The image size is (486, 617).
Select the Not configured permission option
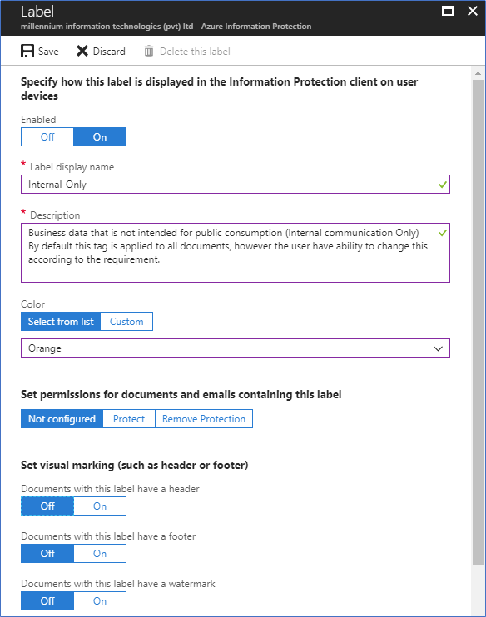tap(62, 419)
